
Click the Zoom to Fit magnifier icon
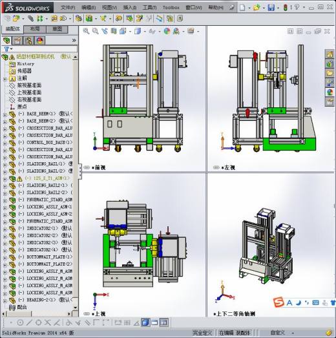86,31
